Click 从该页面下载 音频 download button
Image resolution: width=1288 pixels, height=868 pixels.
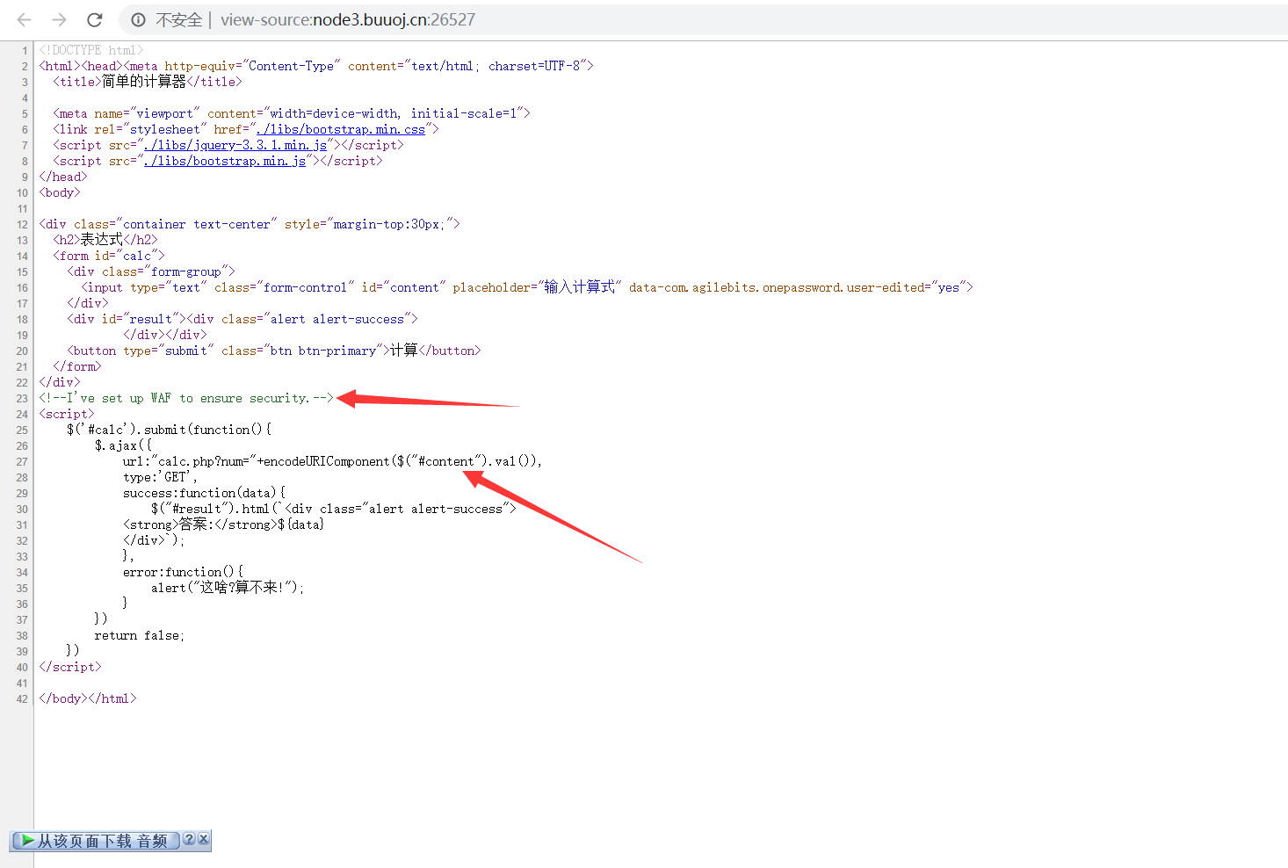(96, 841)
